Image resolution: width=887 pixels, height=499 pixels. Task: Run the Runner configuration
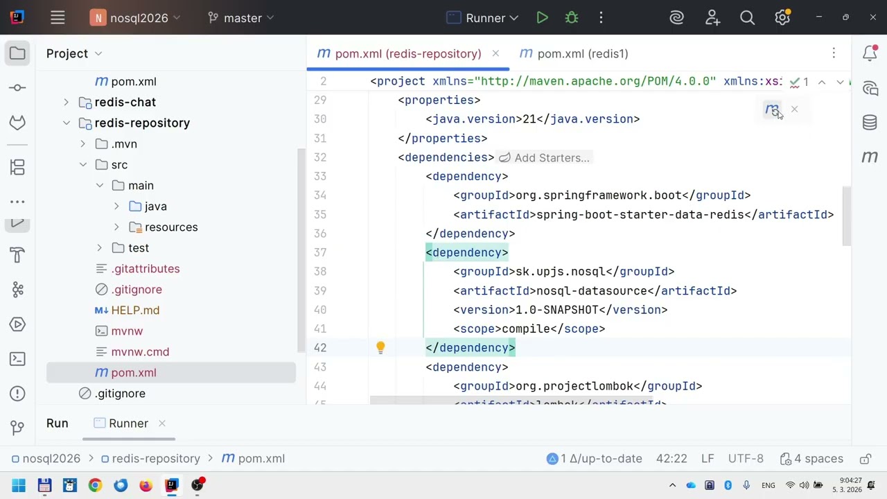[543, 18]
